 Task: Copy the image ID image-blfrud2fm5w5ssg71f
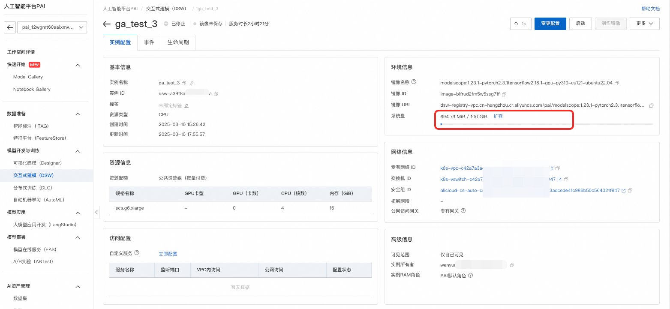(x=504, y=94)
